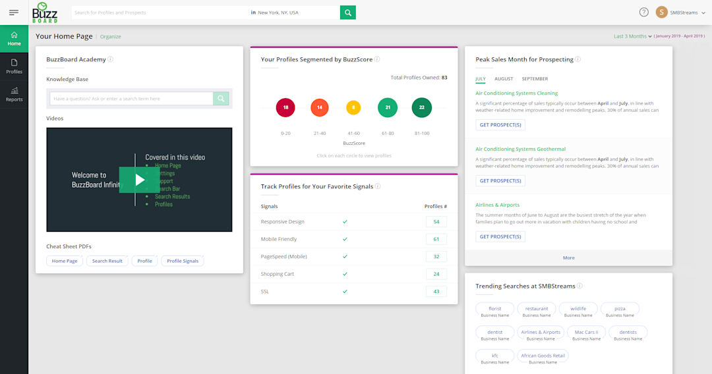
Task: Click the BuzzBoard logo
Action: (45, 13)
